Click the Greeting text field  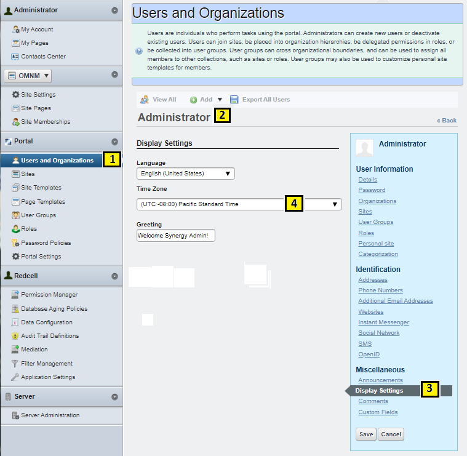[175, 236]
